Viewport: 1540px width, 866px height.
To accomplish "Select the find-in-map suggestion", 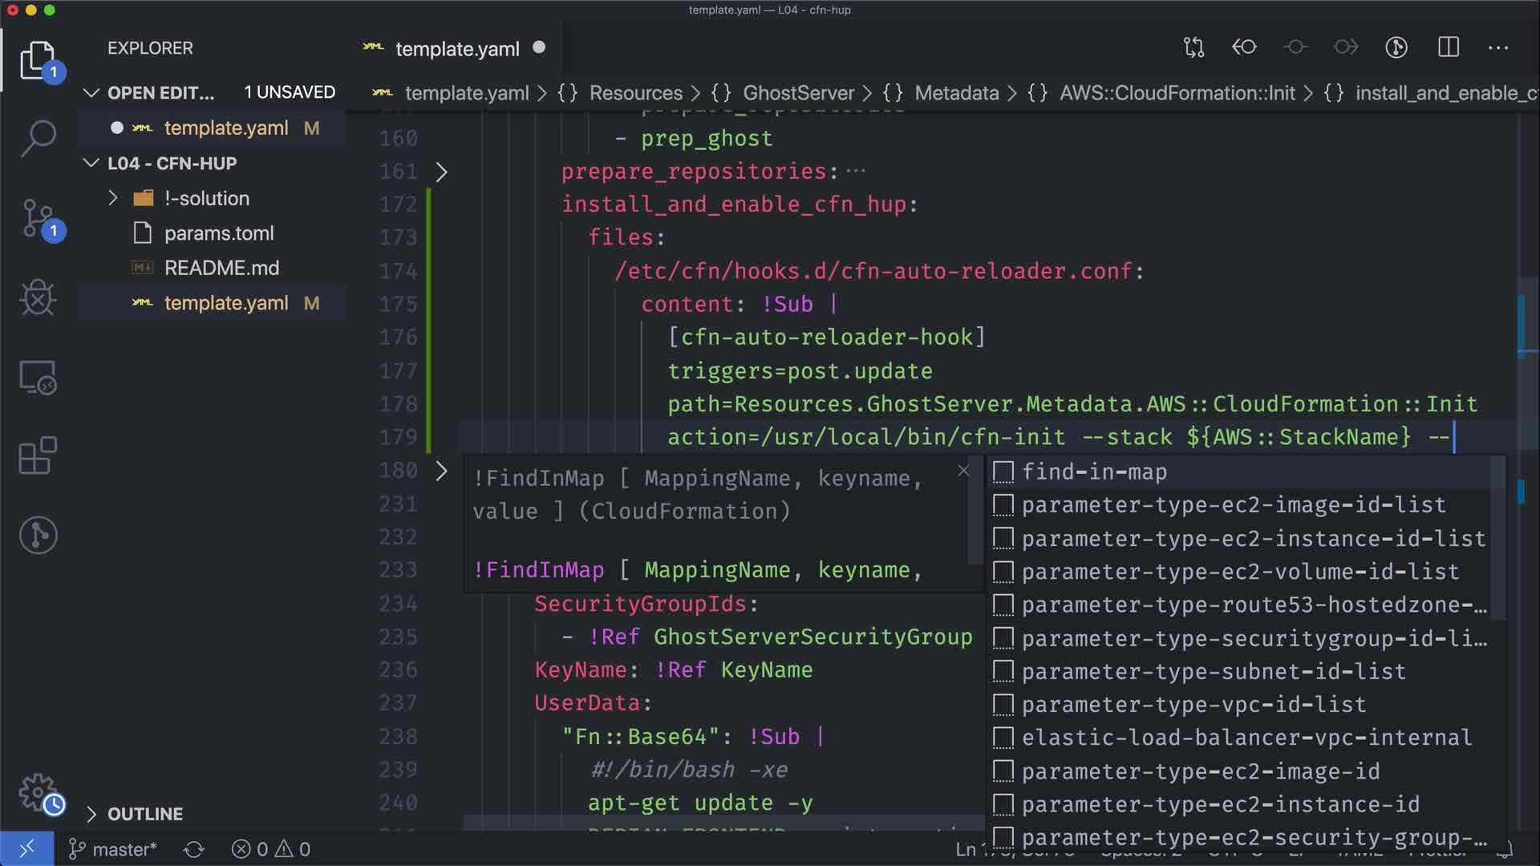I will click(x=1094, y=471).
